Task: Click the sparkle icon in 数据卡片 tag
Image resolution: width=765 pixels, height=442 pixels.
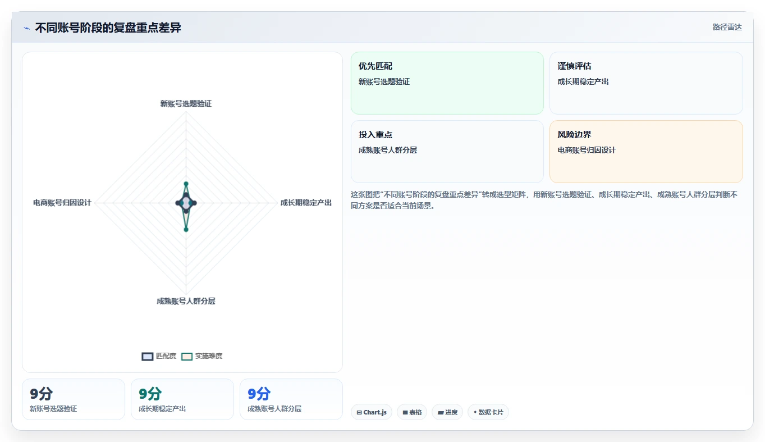Action: [x=475, y=412]
